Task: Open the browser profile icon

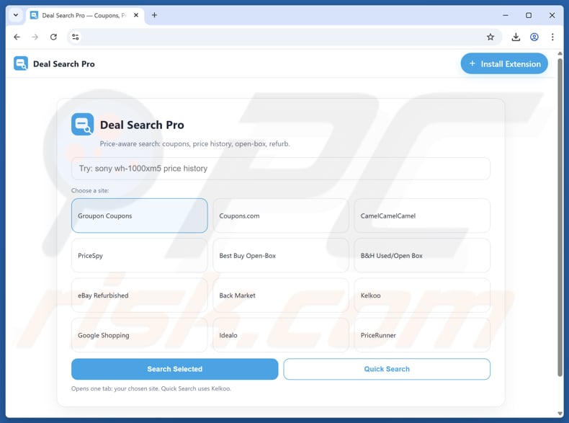Action: pyautogui.click(x=534, y=37)
